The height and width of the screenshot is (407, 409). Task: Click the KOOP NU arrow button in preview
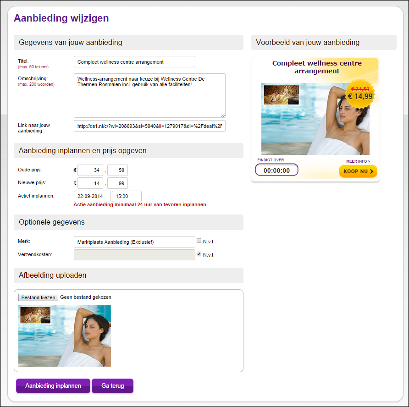pos(358,171)
